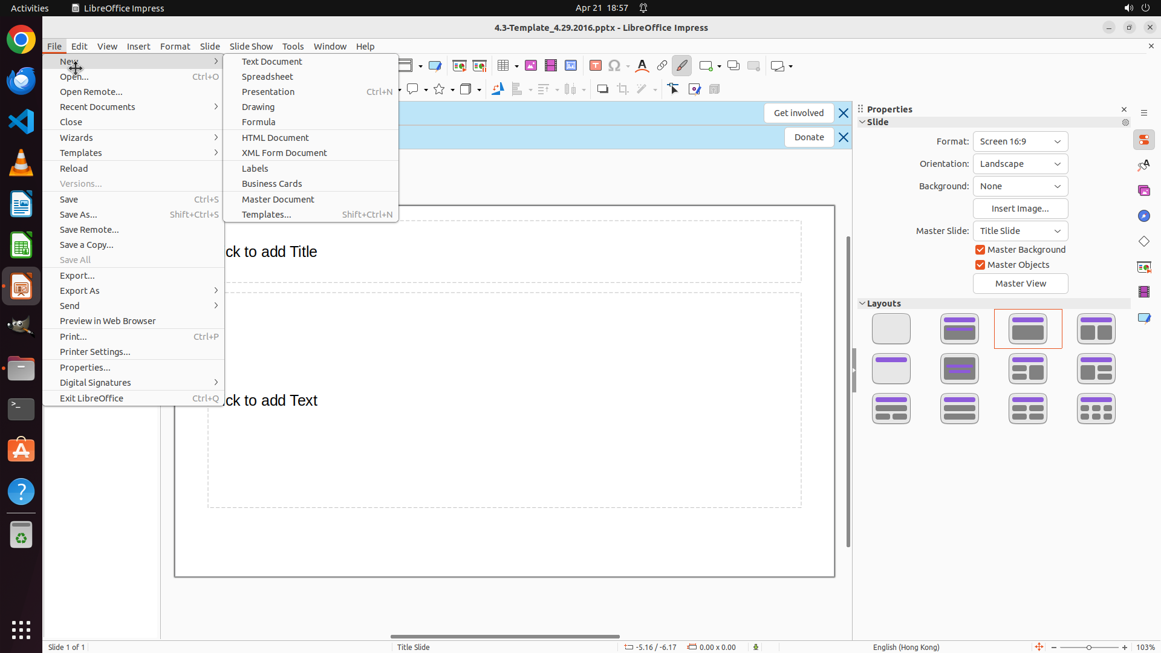Click Insert Image icon in toolbar
Viewport: 1161px width, 653px height.
pyautogui.click(x=530, y=66)
